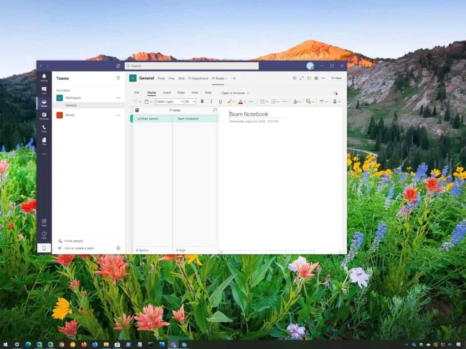This screenshot has width=466, height=349.
Task: Click the search pages magnifier in the notebook
Action: (214, 110)
